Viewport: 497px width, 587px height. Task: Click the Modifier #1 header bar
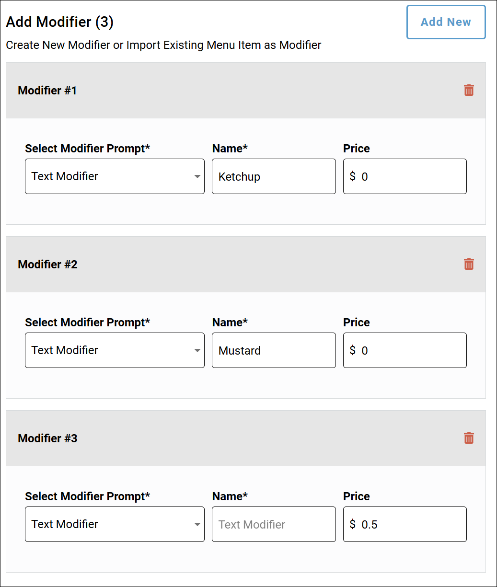point(246,90)
